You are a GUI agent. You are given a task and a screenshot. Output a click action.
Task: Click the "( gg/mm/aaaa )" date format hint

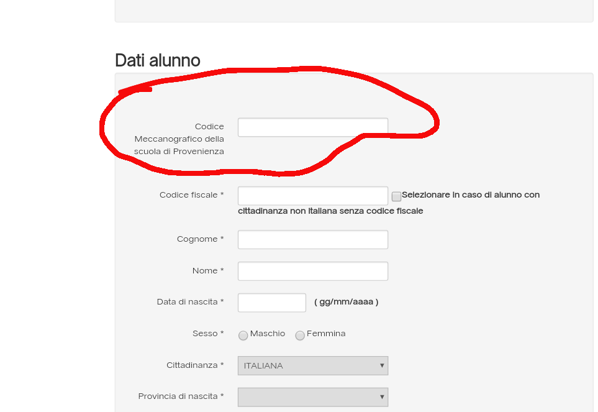(346, 302)
